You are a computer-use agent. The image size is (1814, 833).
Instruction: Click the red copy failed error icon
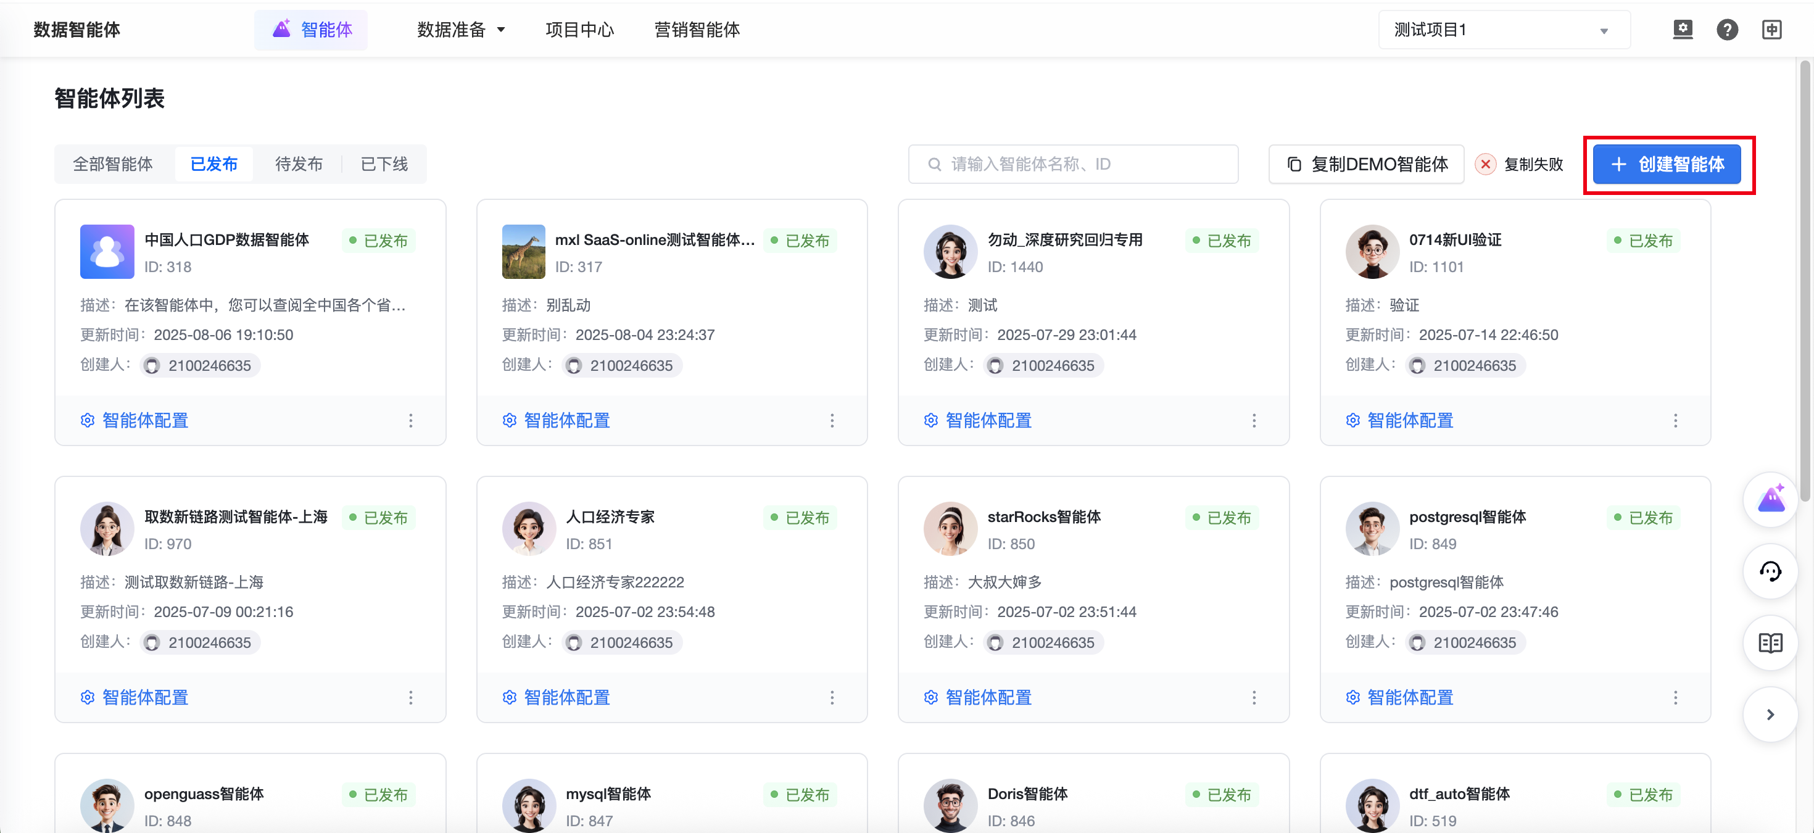tap(1485, 164)
